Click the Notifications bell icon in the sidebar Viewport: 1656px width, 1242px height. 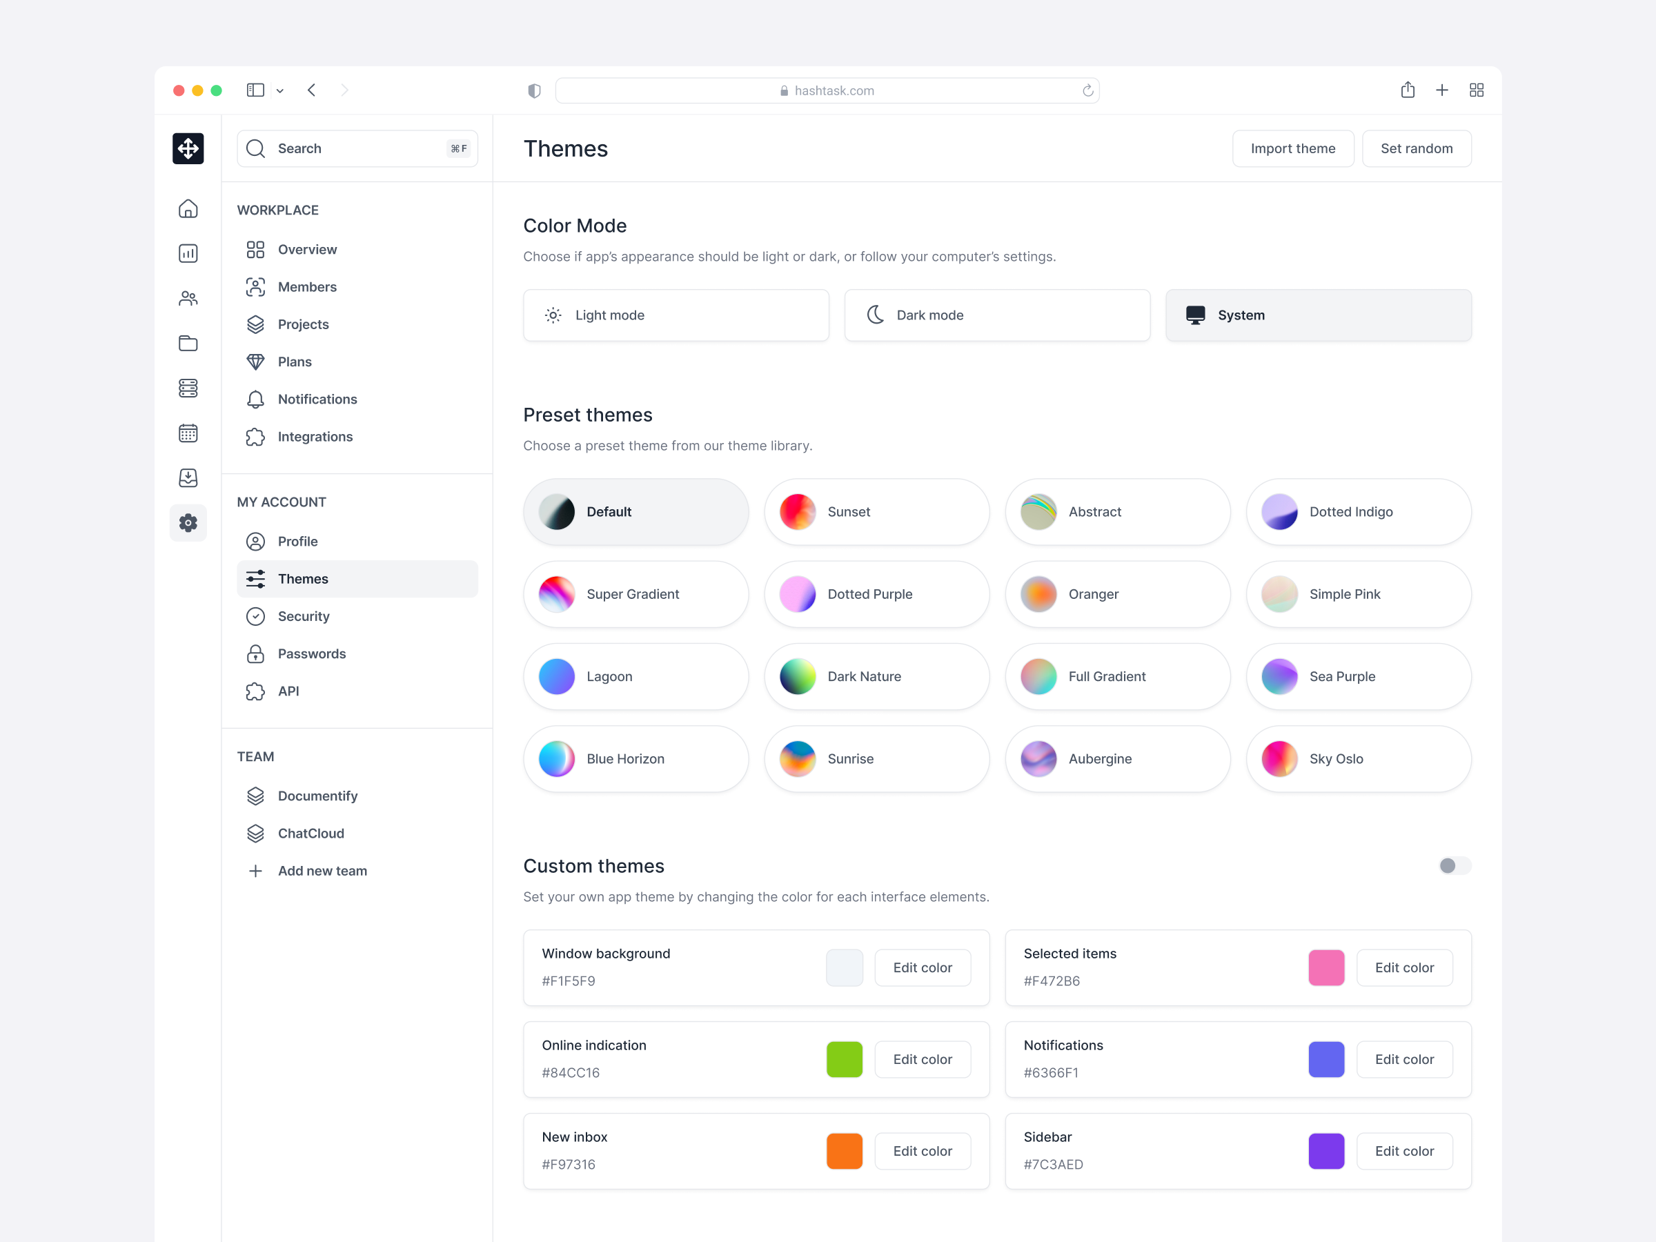click(255, 399)
